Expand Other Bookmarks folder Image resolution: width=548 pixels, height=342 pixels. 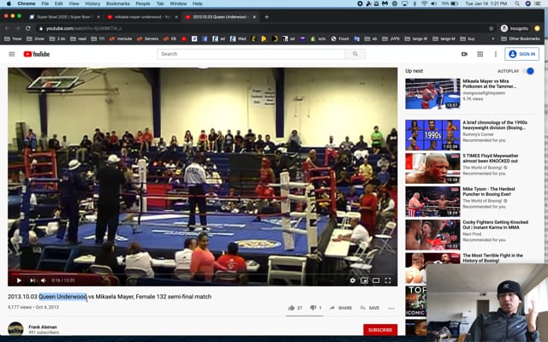pyautogui.click(x=522, y=38)
